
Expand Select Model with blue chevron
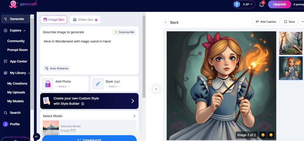point(134,116)
